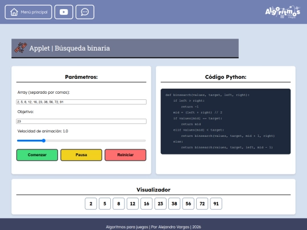Select array cell 5 in Visualizador

coord(105,204)
